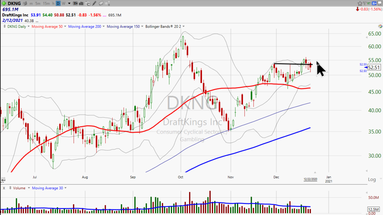Viewport: 383px width, 215px height.
Task: Click the high price value 54.40
Action: tap(47, 15)
